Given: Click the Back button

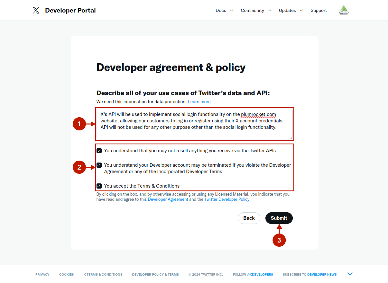Looking at the screenshot, I should click(249, 218).
